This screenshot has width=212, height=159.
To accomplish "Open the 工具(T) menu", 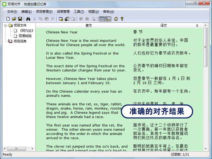I will point(79,12).
